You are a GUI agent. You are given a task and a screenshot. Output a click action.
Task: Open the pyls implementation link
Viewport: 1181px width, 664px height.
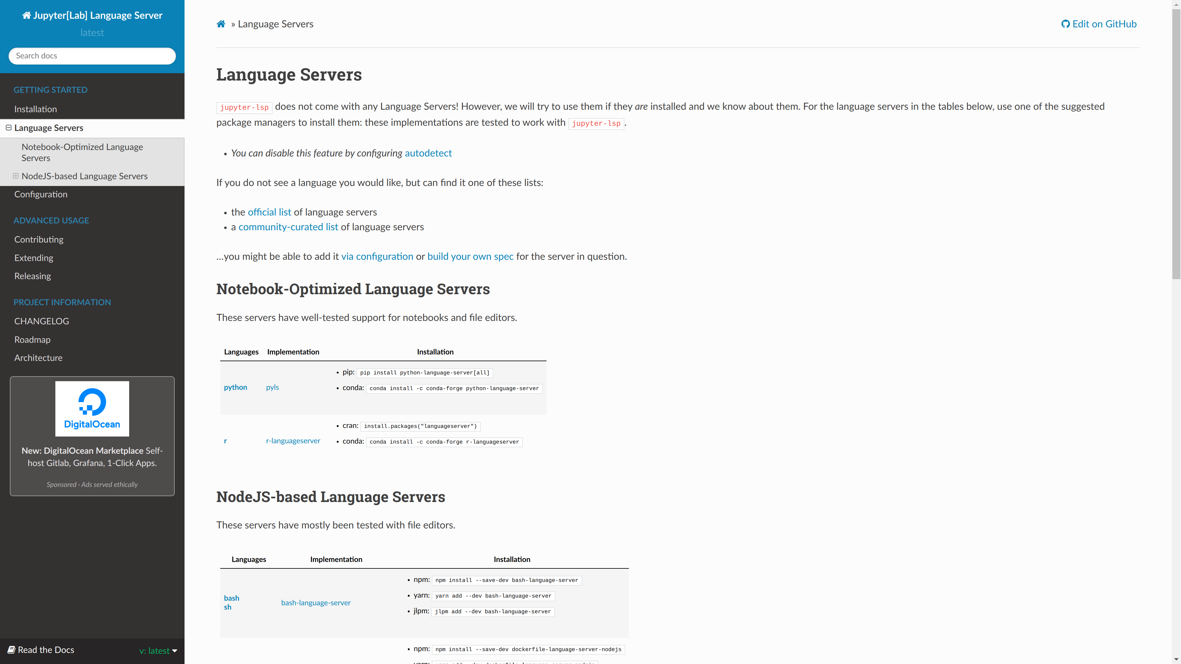coord(272,387)
